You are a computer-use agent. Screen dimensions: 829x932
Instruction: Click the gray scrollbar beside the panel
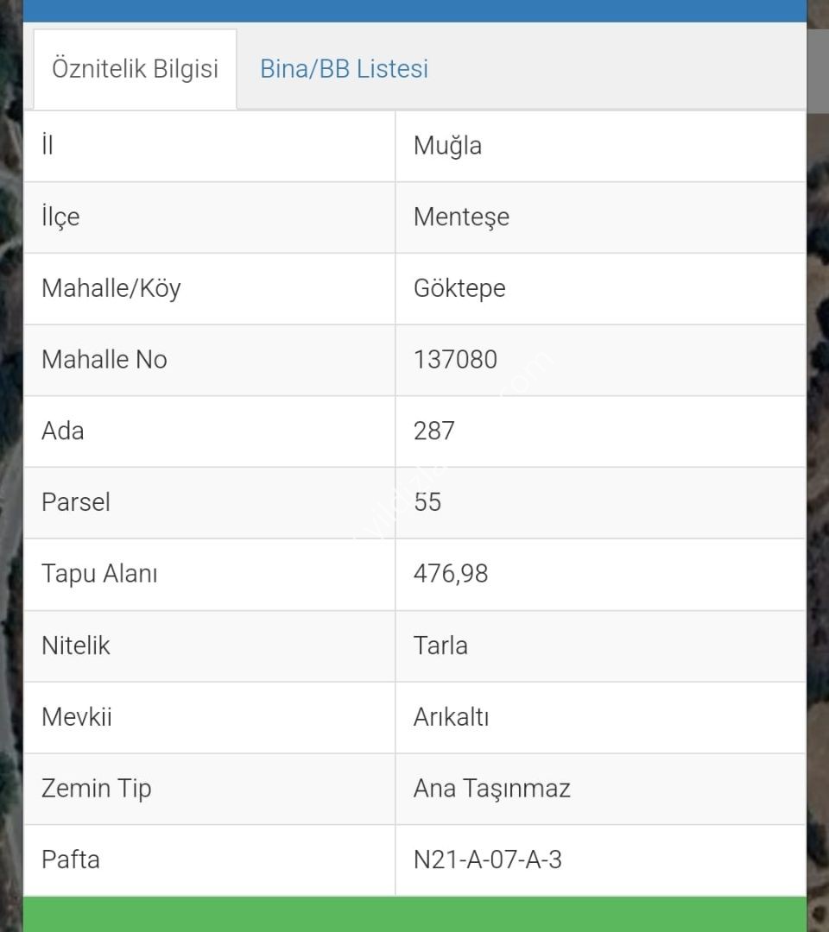[819, 72]
